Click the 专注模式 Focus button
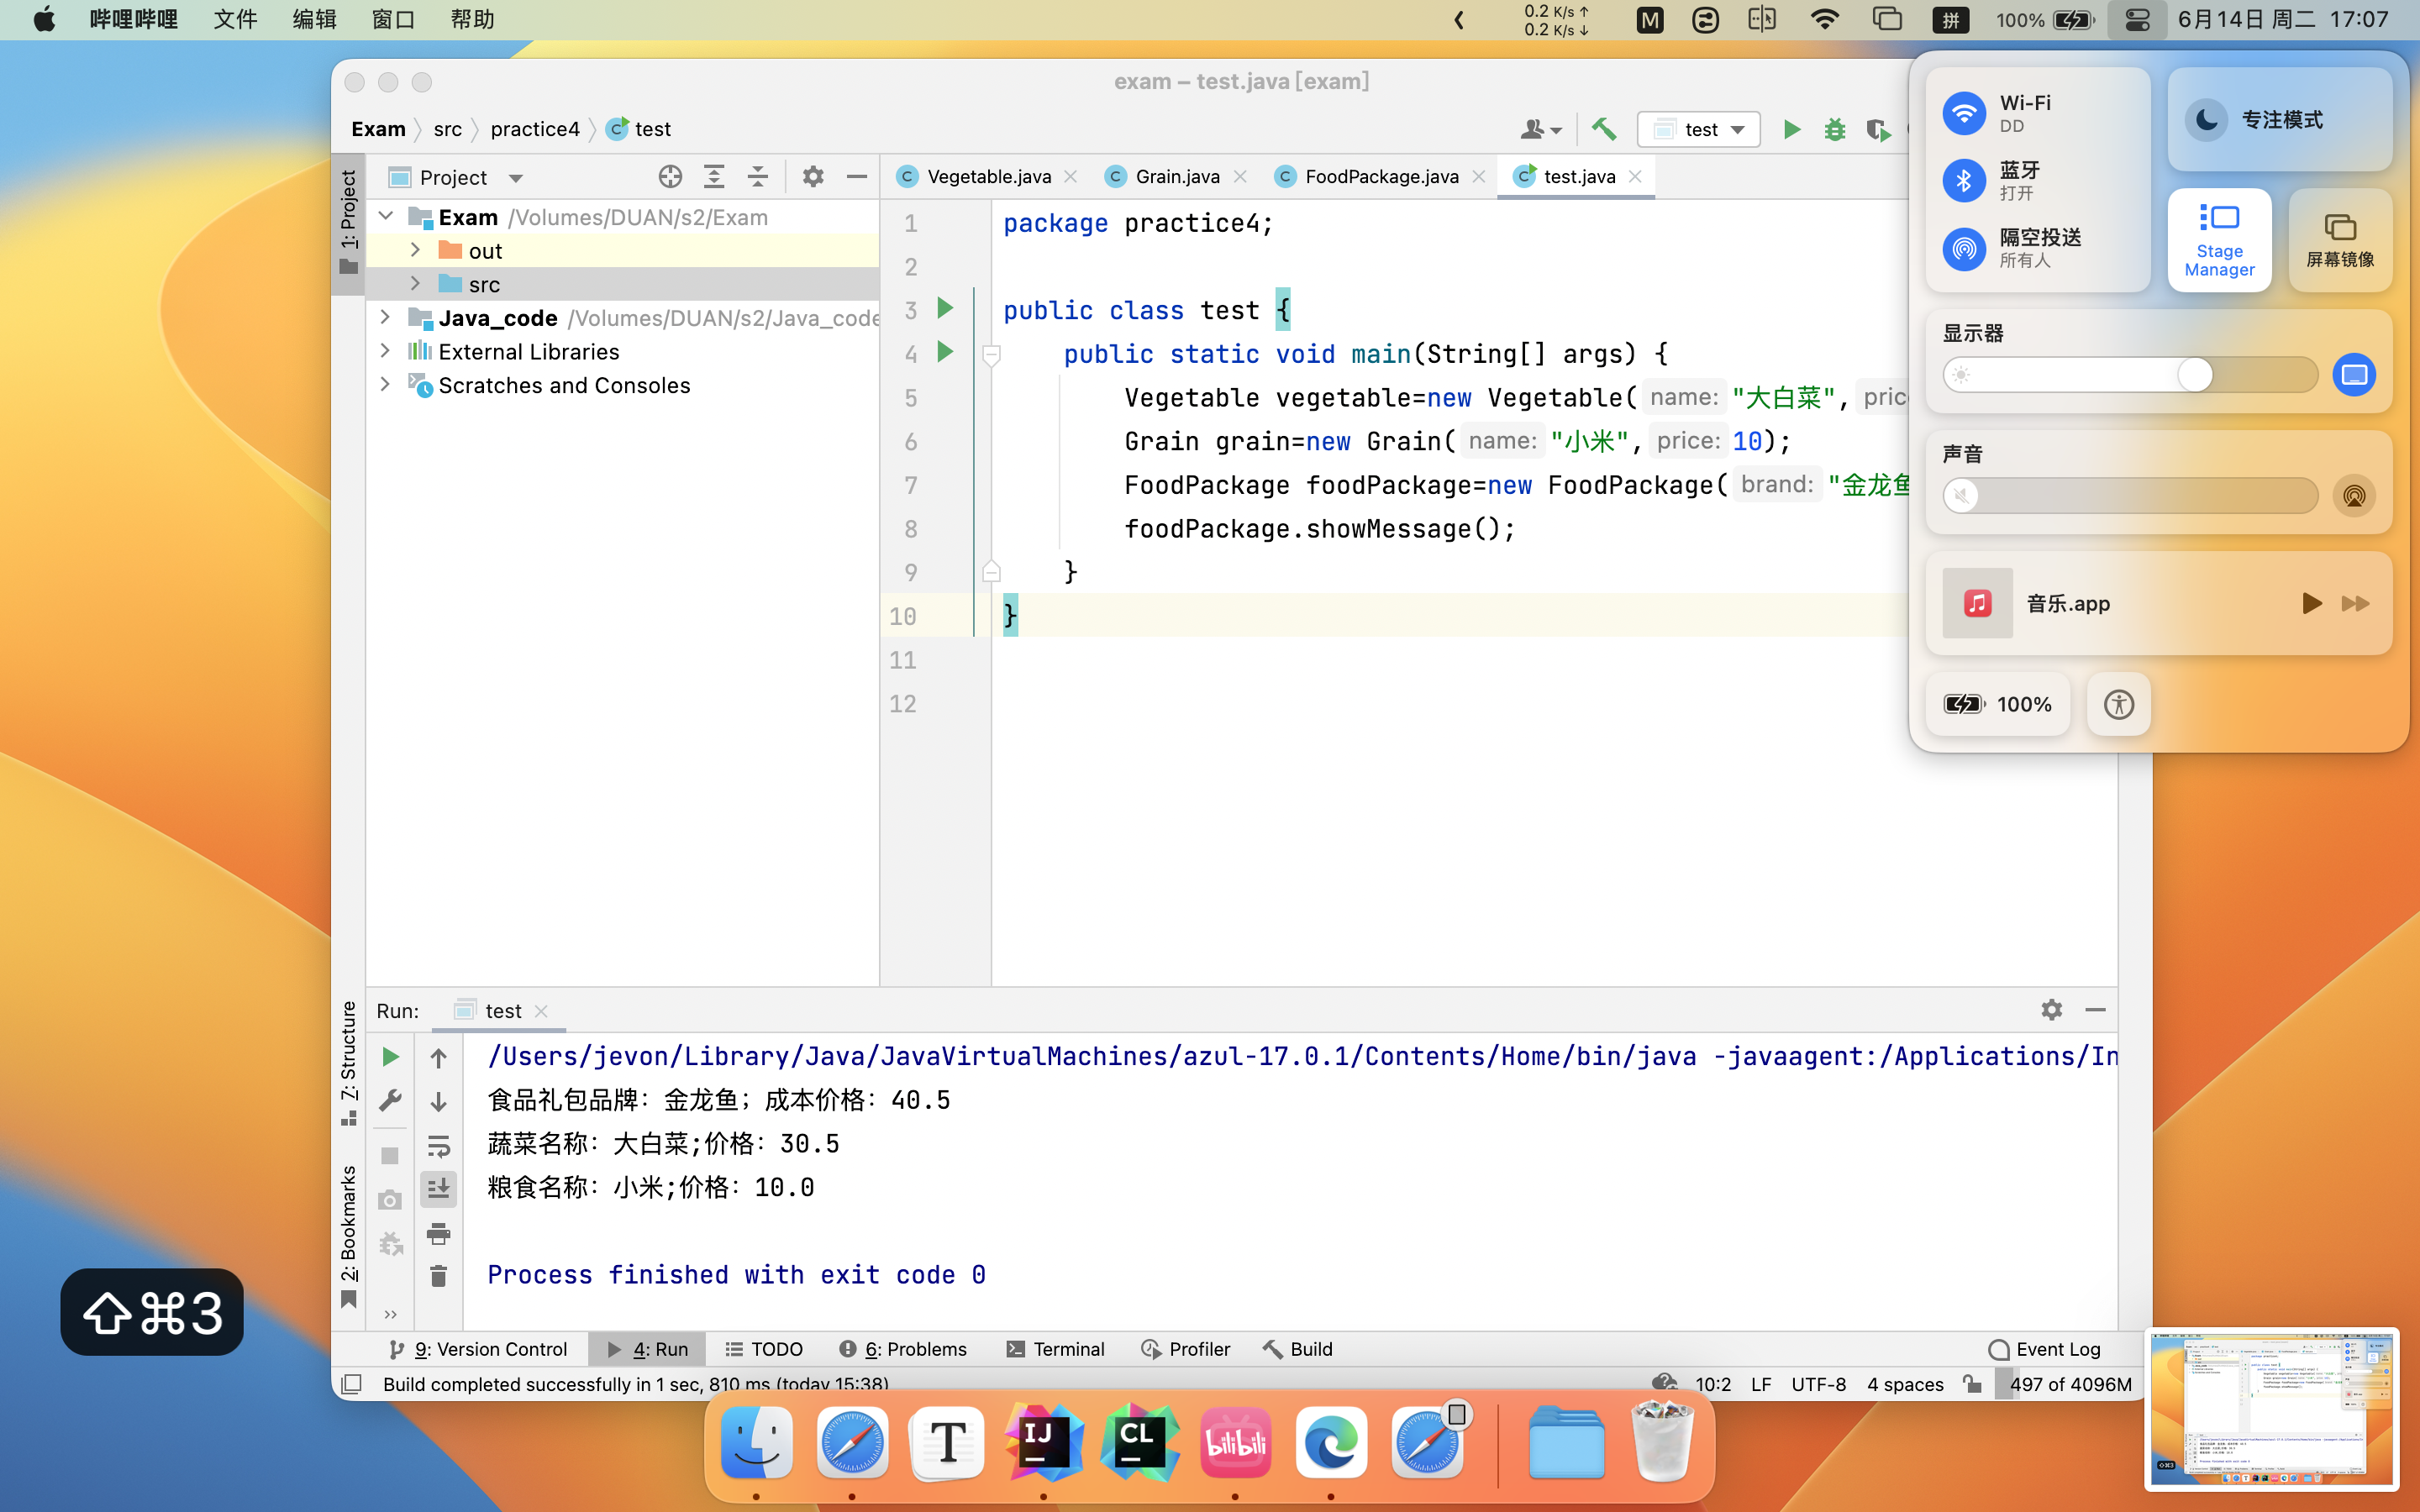This screenshot has width=2420, height=1512. (x=2279, y=120)
